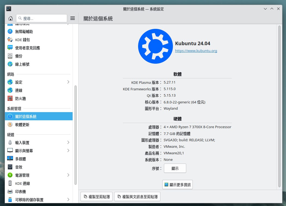Open the hamburger menu beside the search box
286x206 pixels.
click(73, 18)
